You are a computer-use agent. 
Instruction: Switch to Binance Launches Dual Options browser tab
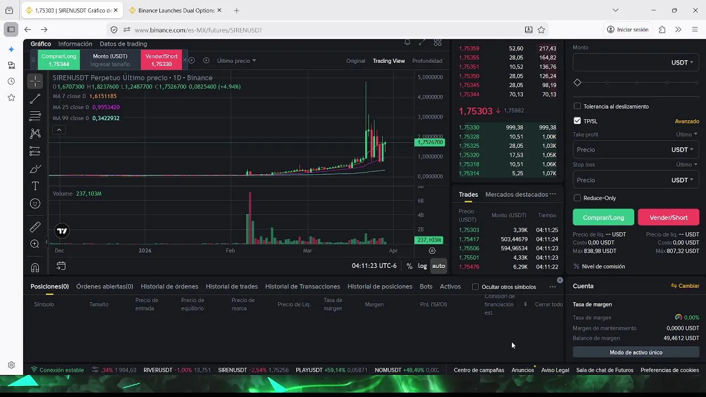pyautogui.click(x=176, y=10)
